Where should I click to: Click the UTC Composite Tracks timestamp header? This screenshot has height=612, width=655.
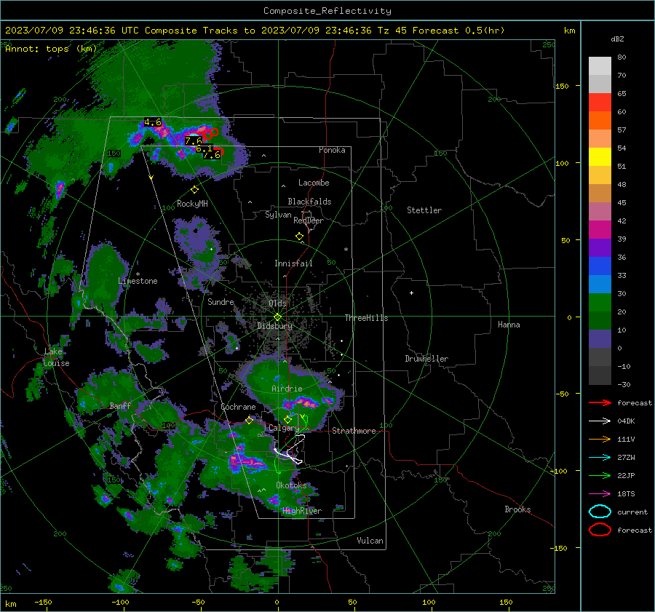pyautogui.click(x=255, y=31)
